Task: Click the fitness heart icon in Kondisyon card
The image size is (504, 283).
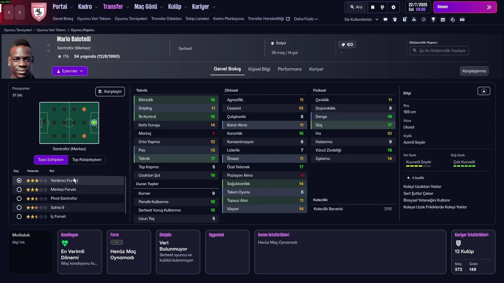Action: pos(65,243)
